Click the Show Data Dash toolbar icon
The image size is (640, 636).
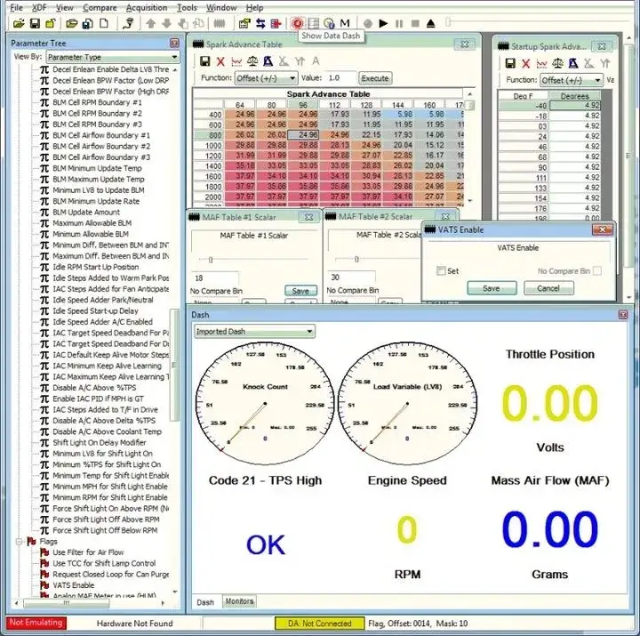(x=297, y=22)
